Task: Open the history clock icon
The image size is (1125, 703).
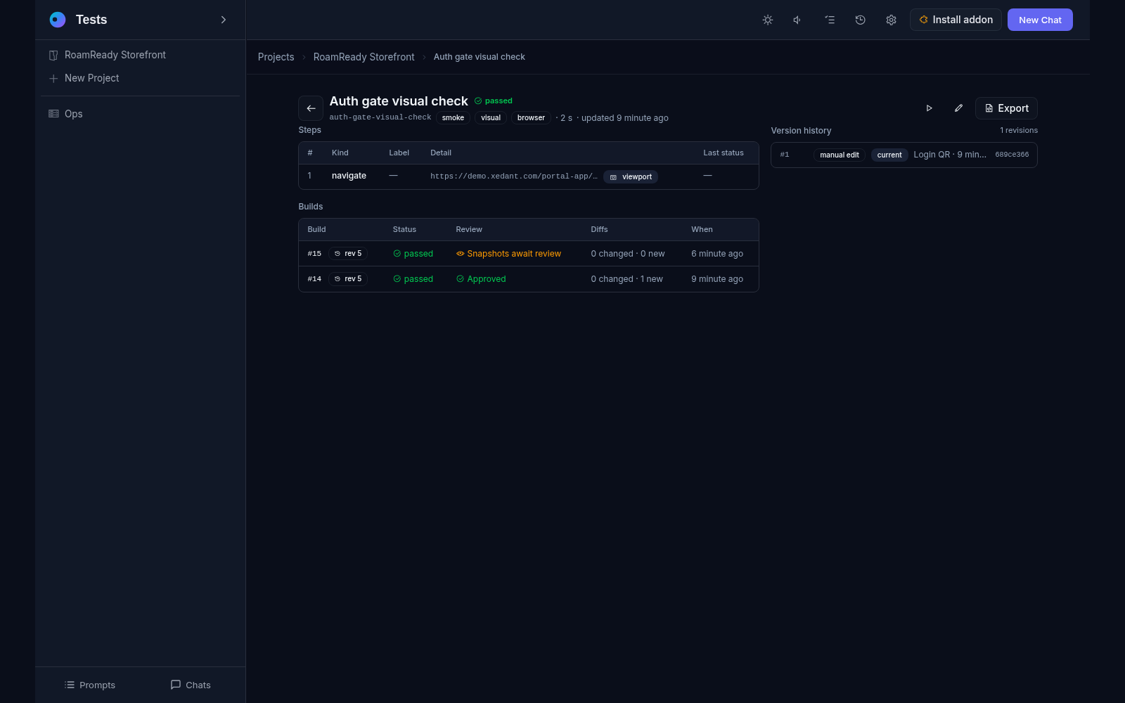Action: [x=860, y=20]
